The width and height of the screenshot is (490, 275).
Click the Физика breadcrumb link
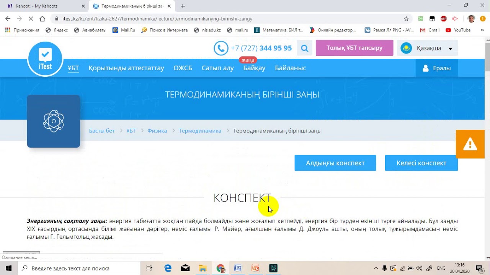(x=157, y=131)
